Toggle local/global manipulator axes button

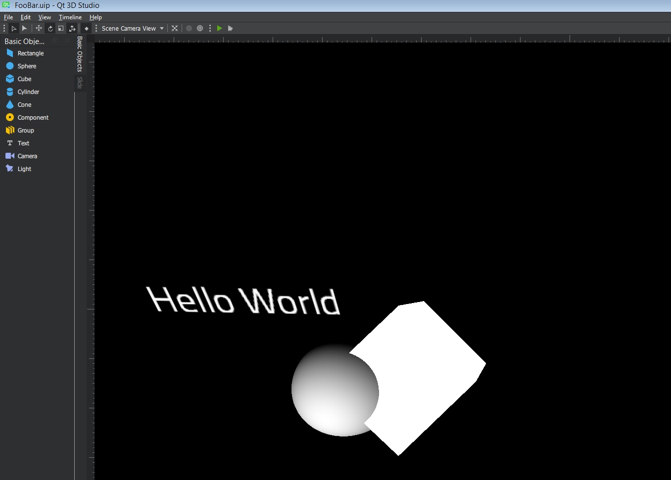[72, 29]
